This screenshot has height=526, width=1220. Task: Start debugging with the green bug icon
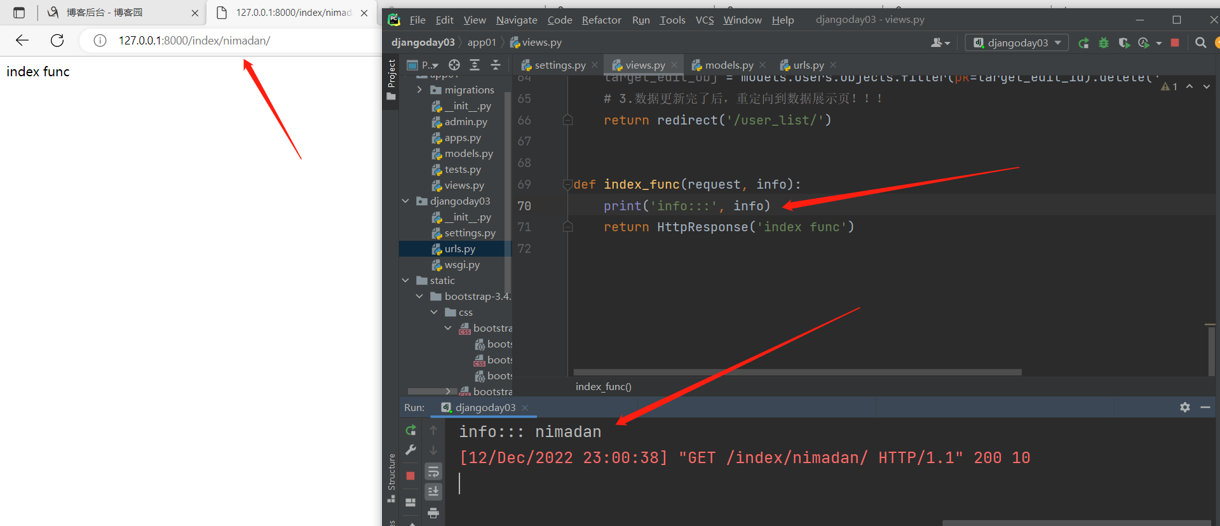point(1104,43)
